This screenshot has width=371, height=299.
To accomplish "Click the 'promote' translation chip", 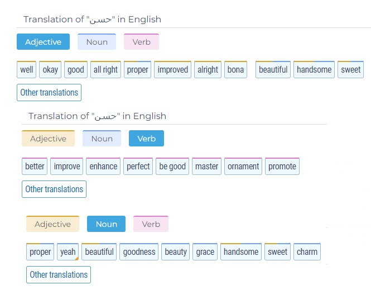I will [282, 167].
